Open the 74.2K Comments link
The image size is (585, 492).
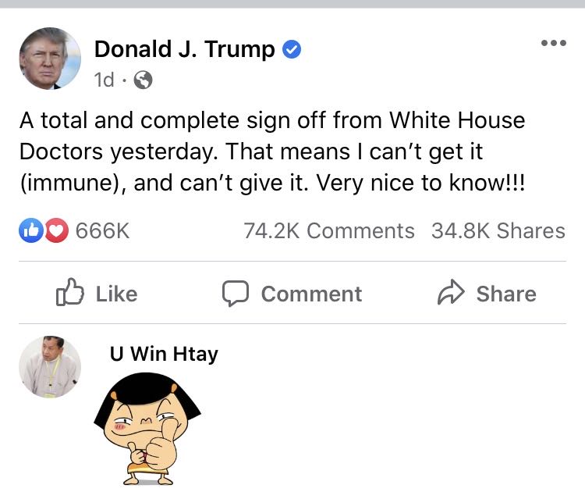point(329,230)
